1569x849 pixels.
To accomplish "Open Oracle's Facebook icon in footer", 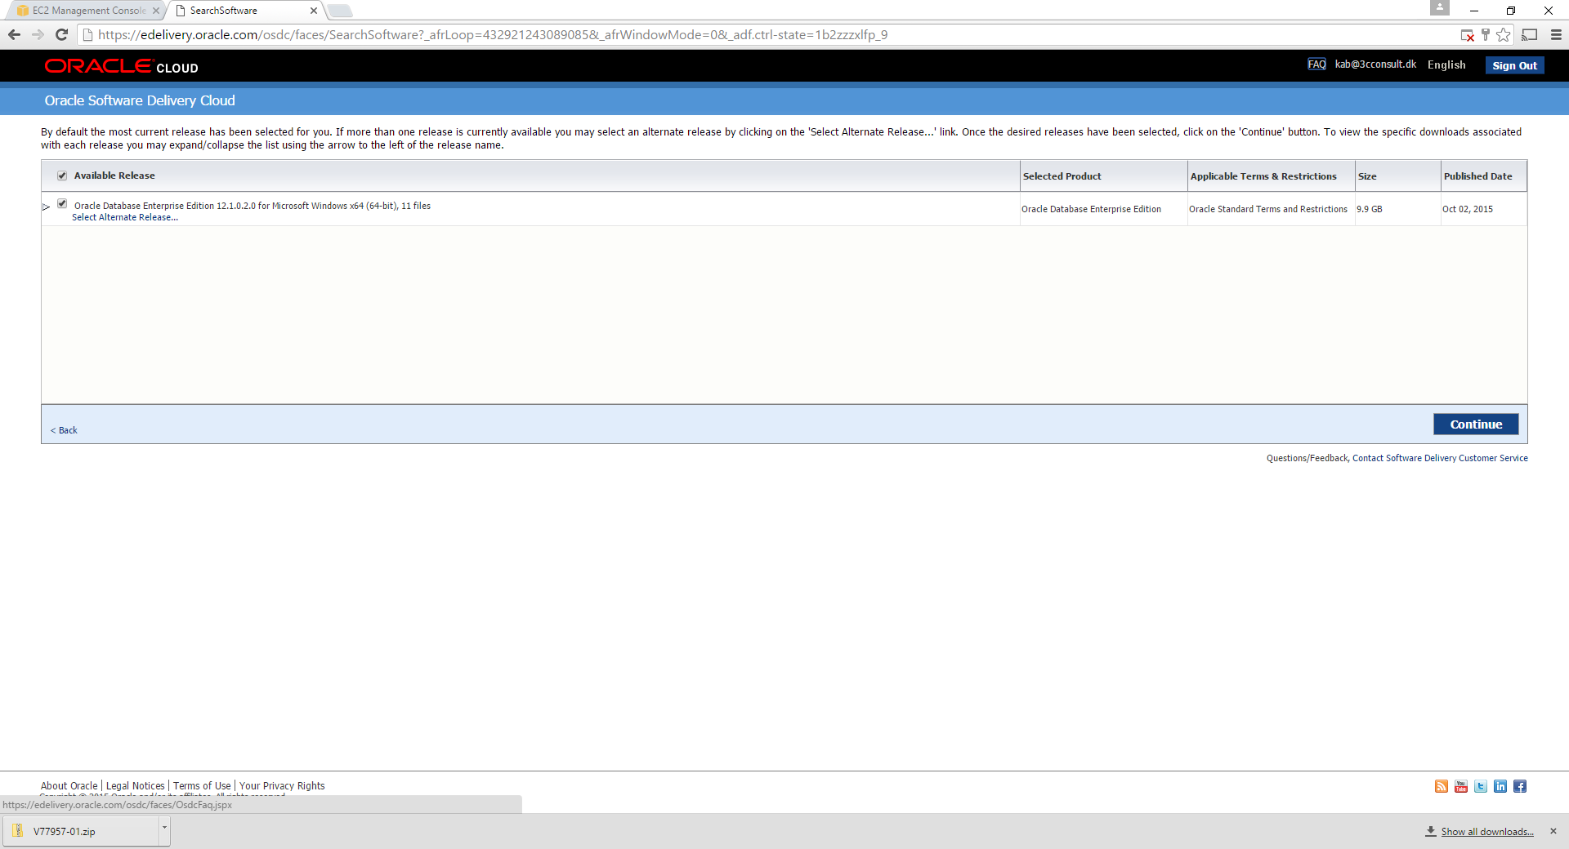I will 1520,786.
